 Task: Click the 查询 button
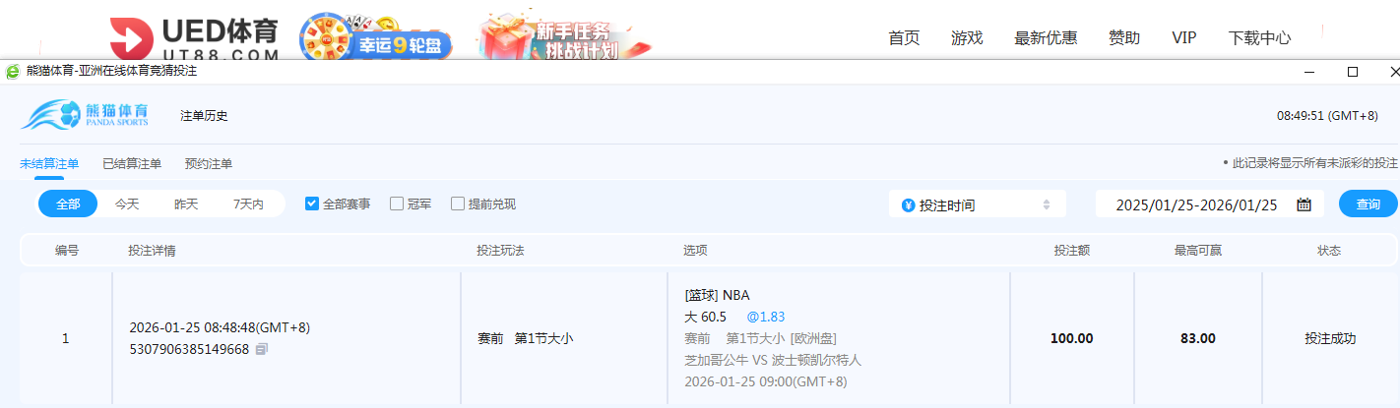pos(1368,204)
